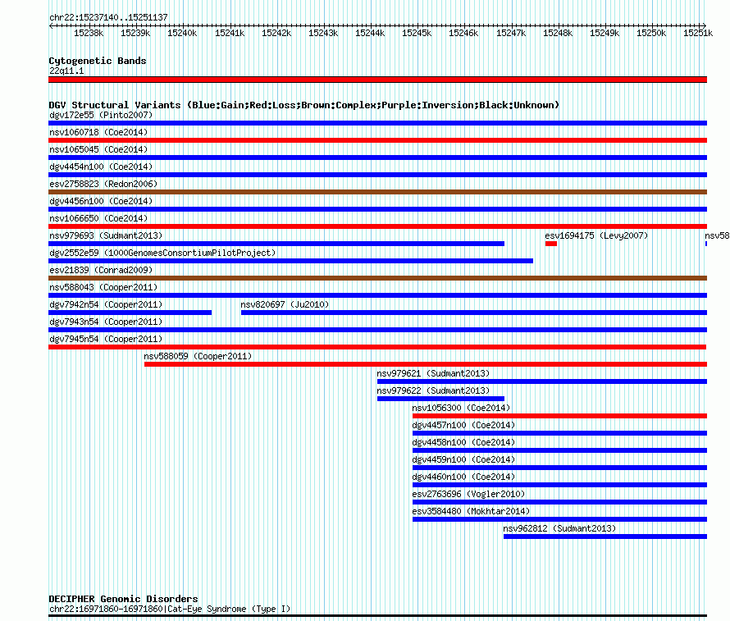Screen dimensions: 730x621
Task: Open variant nsv820697 (Ju2010)
Action: click(x=285, y=304)
